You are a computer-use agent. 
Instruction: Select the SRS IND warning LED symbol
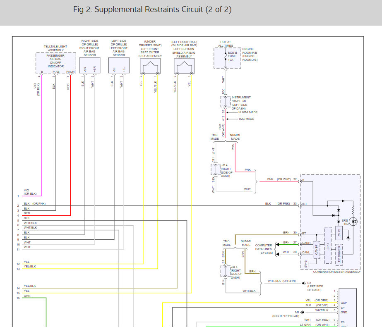(x=353, y=222)
